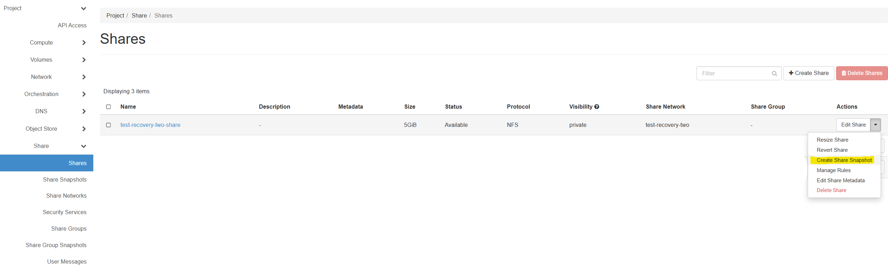888x266 pixels.
Task: Click the 5GiB size cell
Action: pos(410,125)
